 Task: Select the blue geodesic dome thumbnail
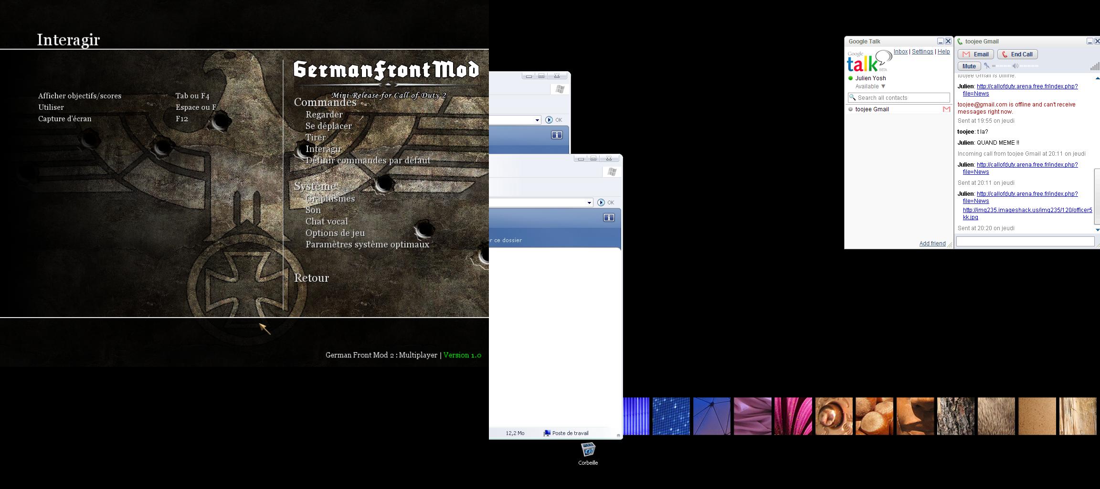coord(711,416)
